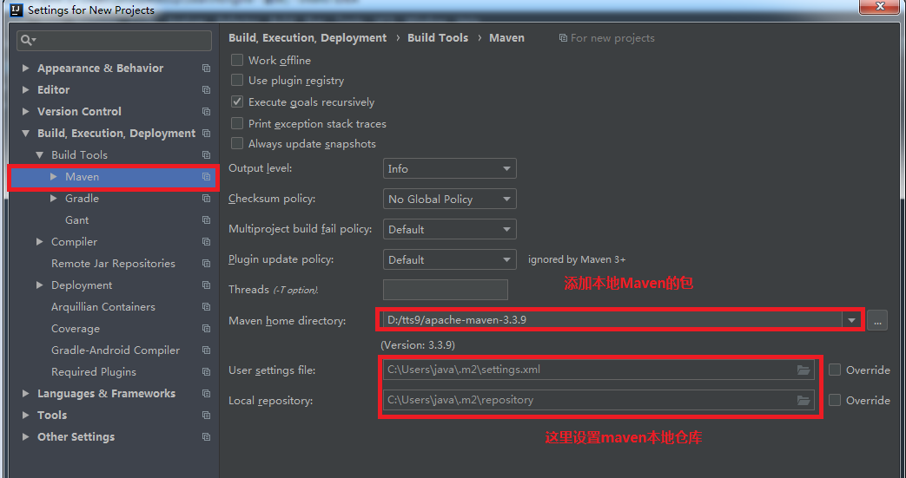The height and width of the screenshot is (478, 906).
Task: Expand the Gradle node
Action: coord(53,199)
